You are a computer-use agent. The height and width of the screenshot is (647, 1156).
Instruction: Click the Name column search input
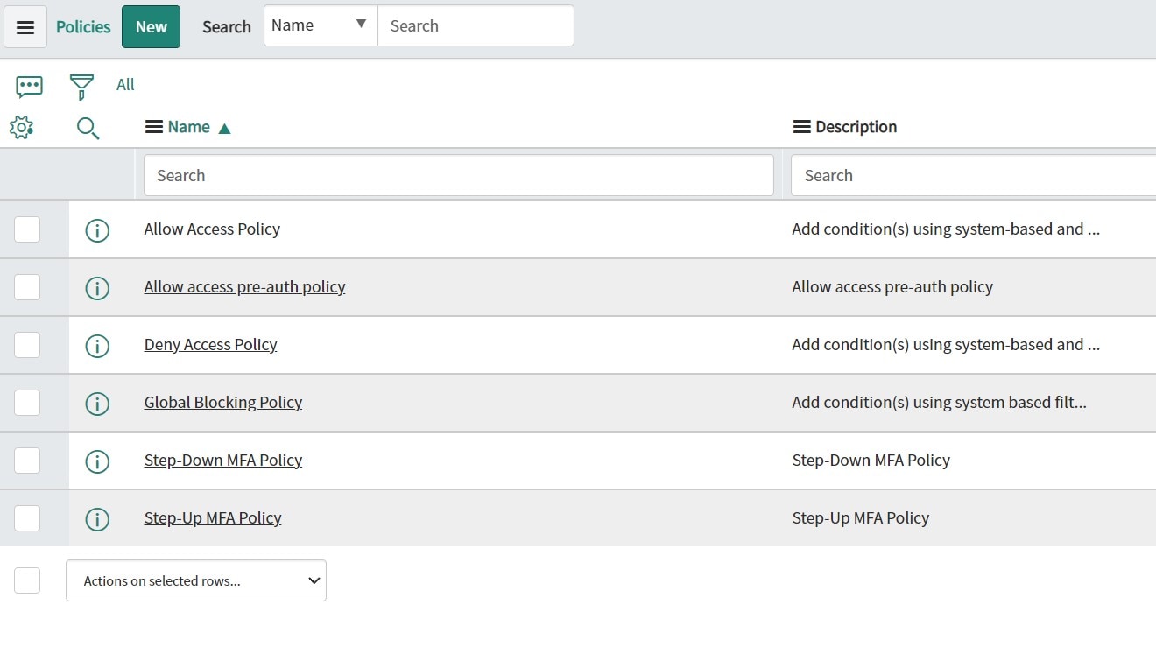coord(458,175)
